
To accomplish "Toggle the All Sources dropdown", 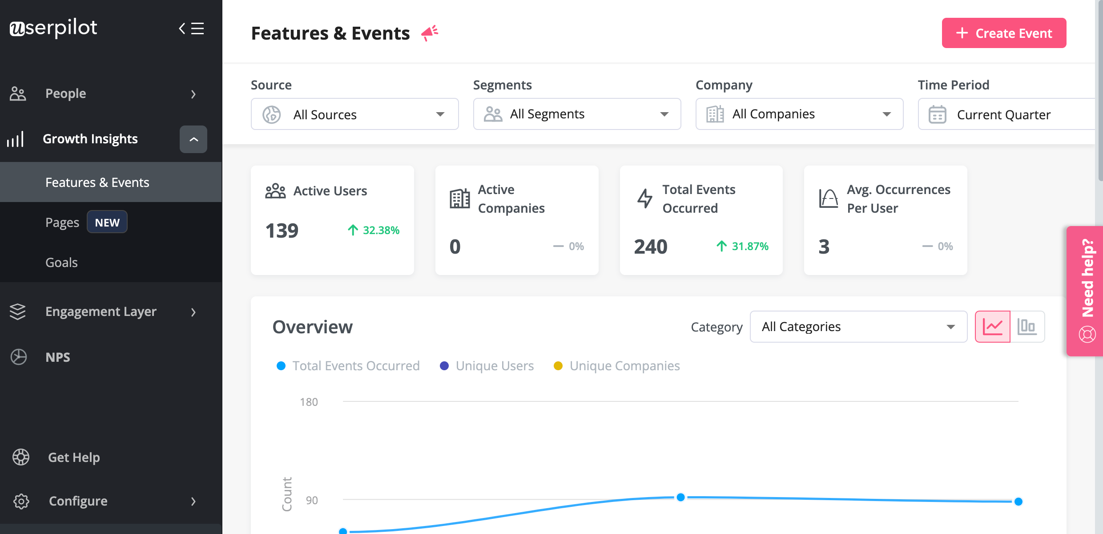I will click(354, 114).
